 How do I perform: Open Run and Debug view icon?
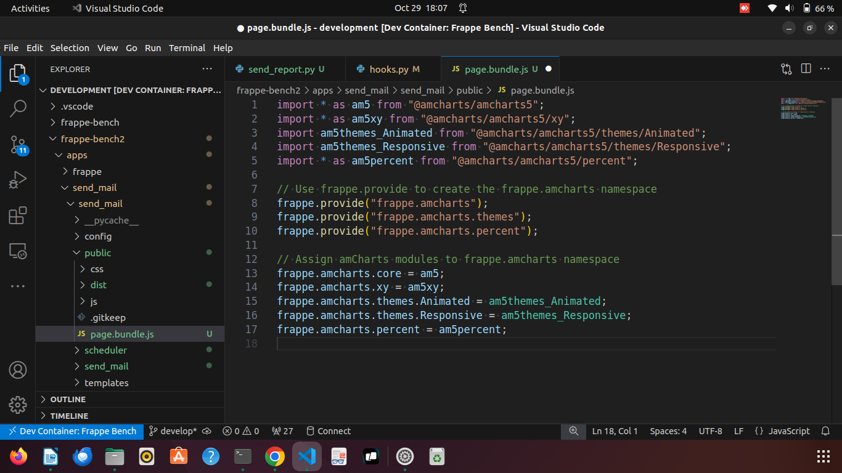[18, 180]
